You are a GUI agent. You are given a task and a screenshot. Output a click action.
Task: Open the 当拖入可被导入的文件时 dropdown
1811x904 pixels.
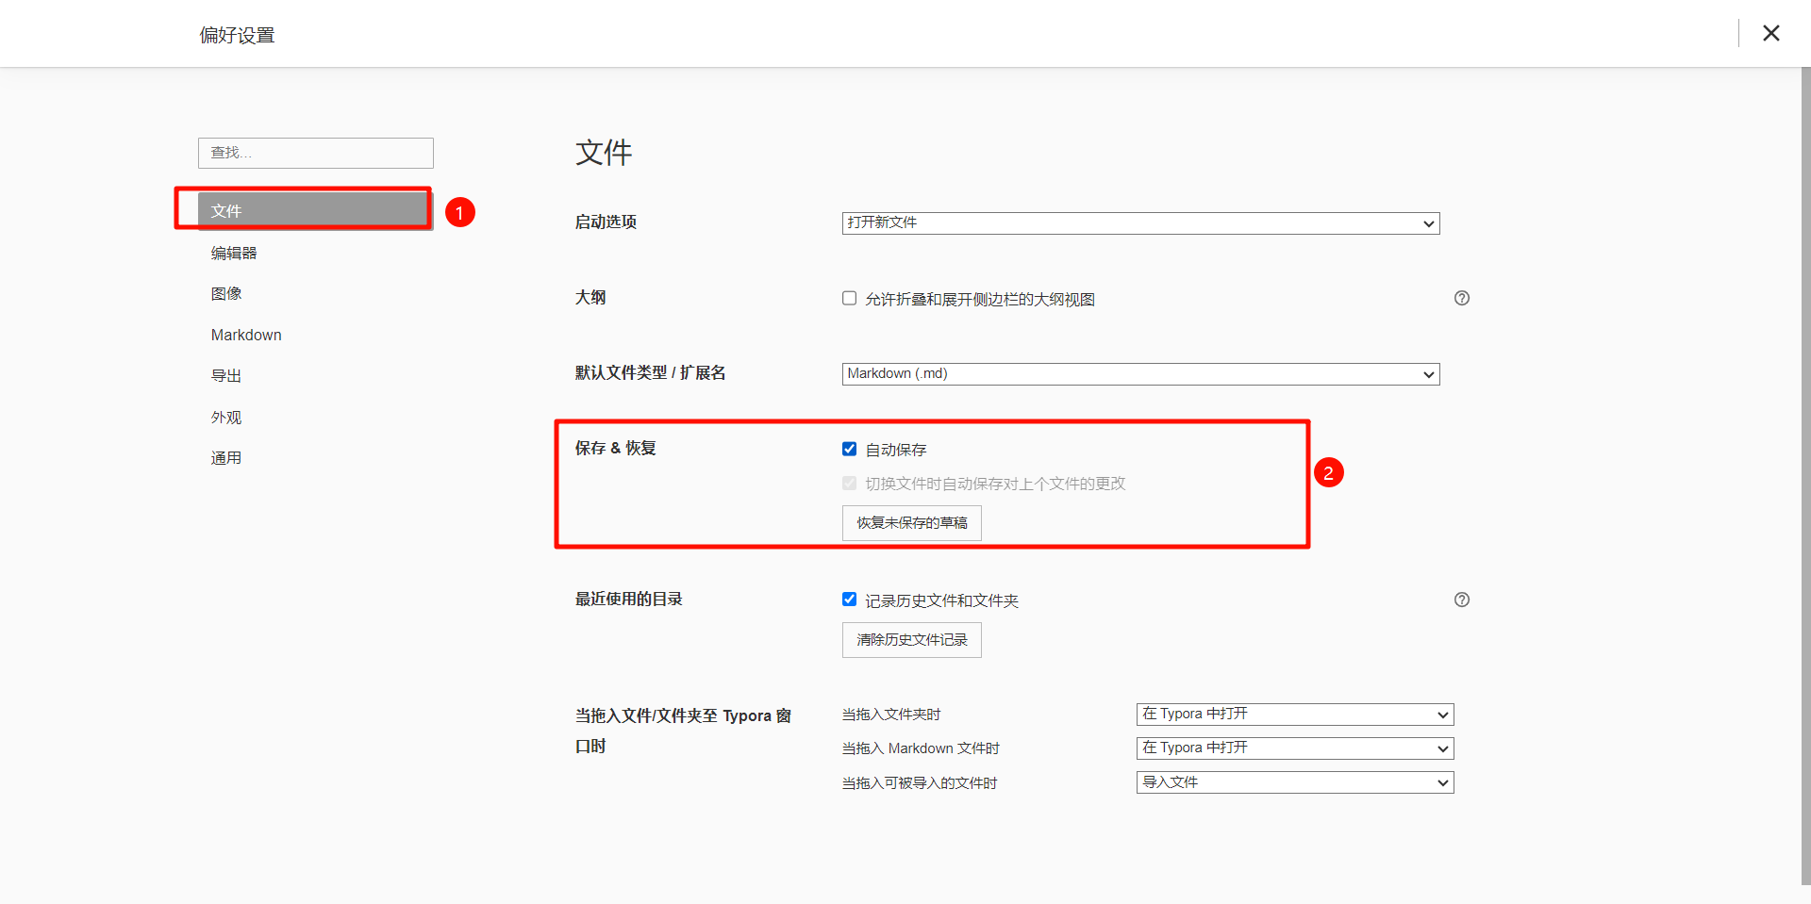(x=1295, y=782)
